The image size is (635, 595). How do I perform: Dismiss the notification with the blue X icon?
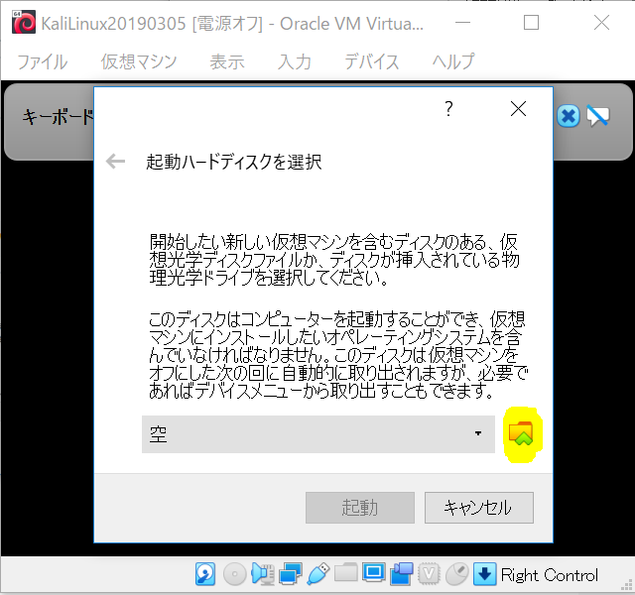(569, 117)
